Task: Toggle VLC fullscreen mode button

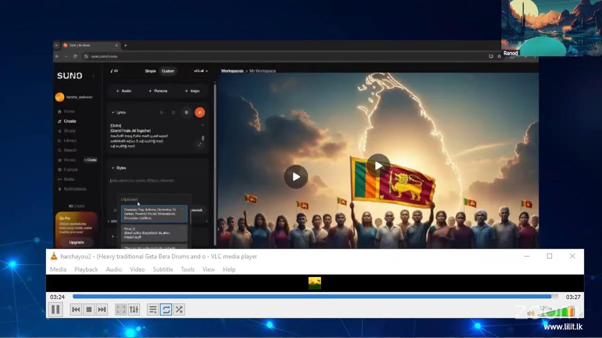Action: [x=121, y=309]
